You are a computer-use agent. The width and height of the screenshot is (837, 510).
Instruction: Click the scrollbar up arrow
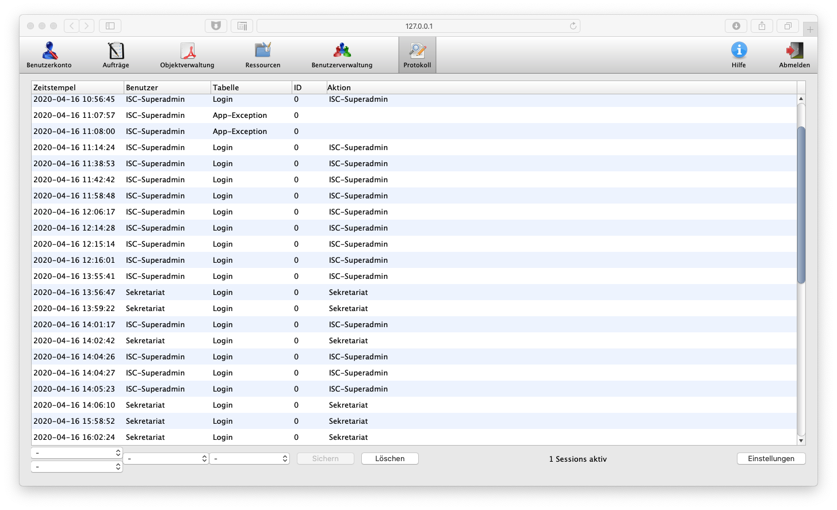[801, 99]
